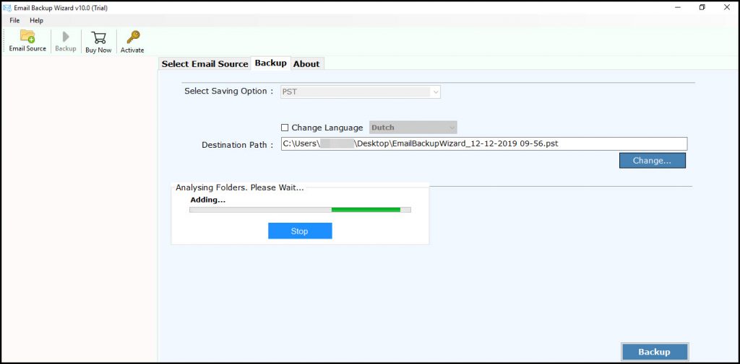Switch to the Select Email Source tab
This screenshot has width=740, height=364.
tap(205, 64)
